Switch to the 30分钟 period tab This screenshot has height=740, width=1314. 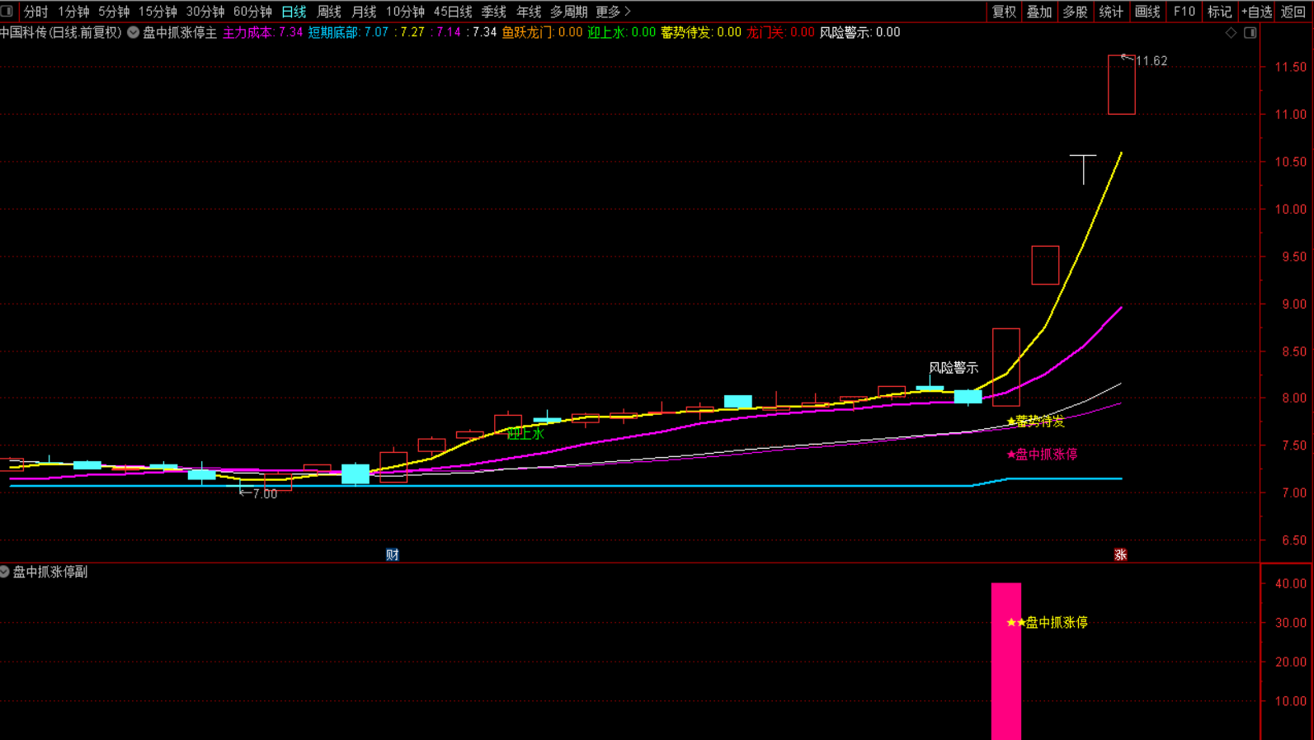coord(205,12)
